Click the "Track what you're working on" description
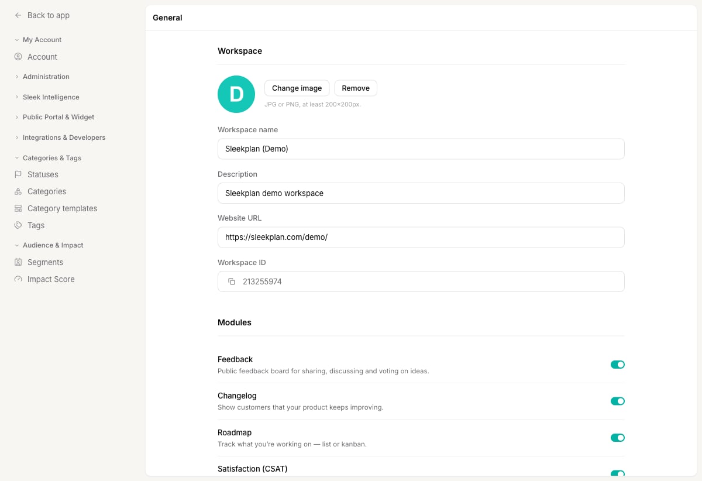Image resolution: width=702 pixels, height=481 pixels. tap(292, 444)
